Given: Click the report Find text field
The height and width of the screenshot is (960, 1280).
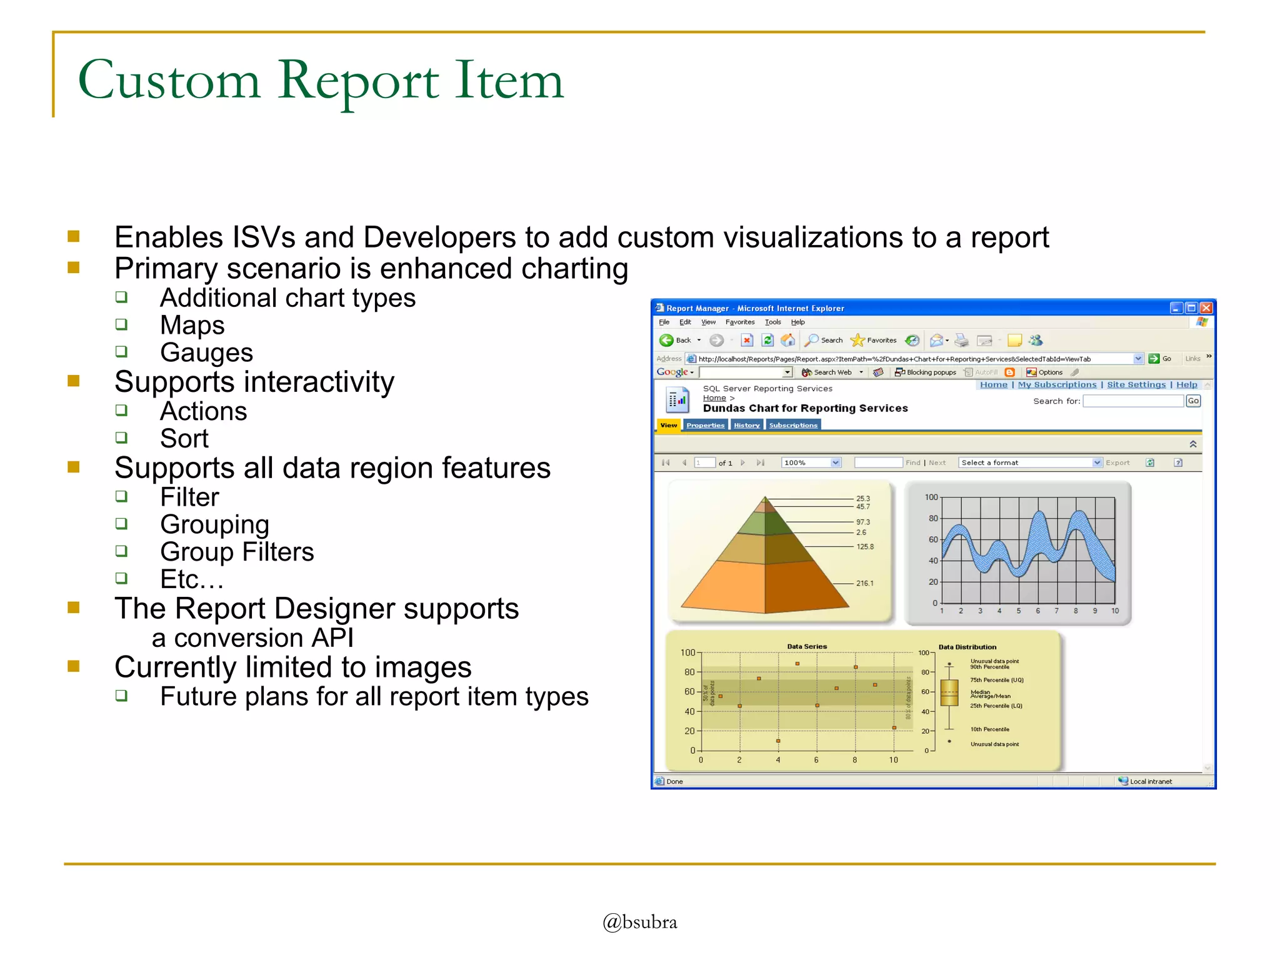Looking at the screenshot, I should 877,463.
